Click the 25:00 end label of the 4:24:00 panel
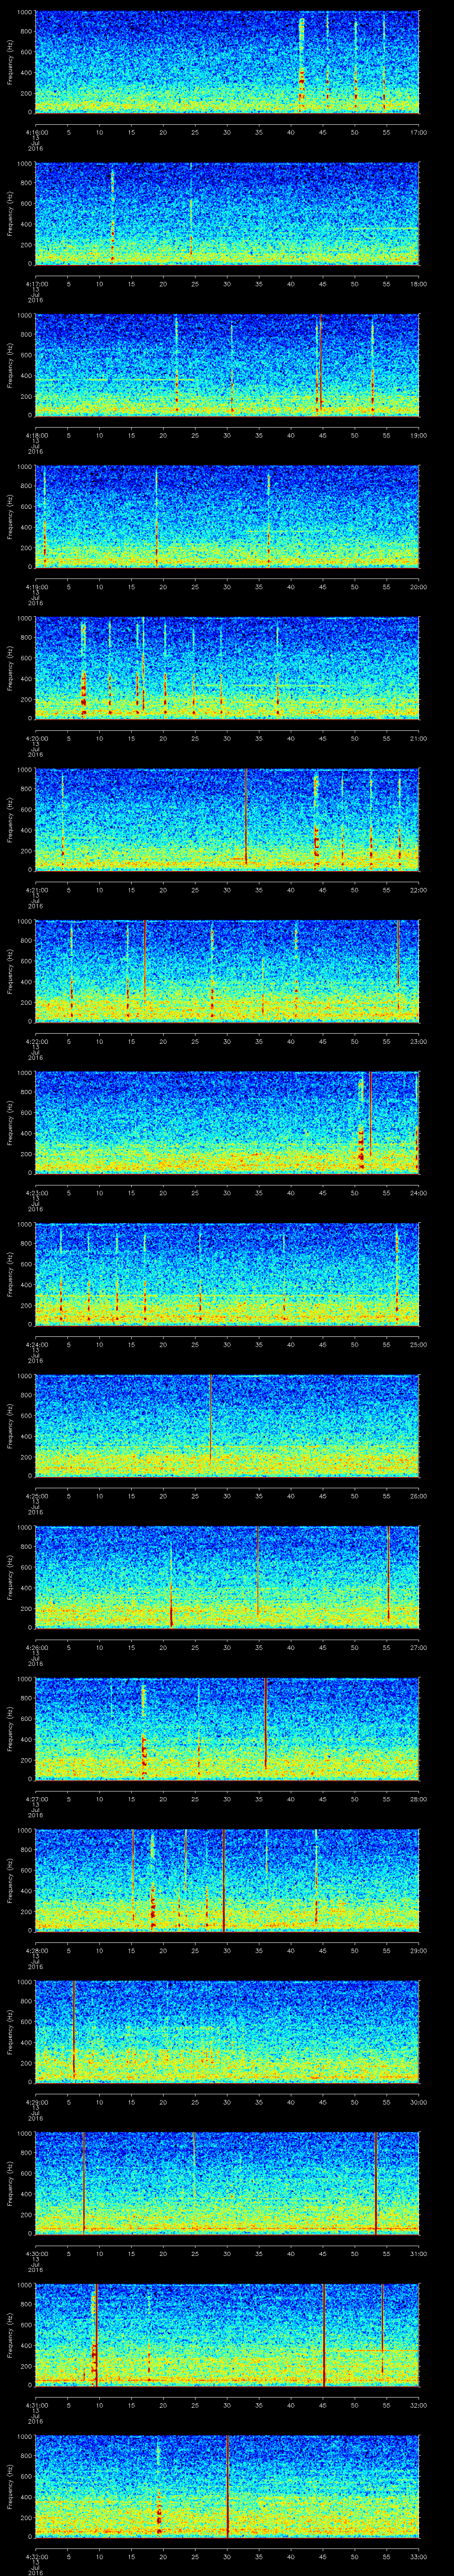Viewport: 454px width, 2576px height. point(418,1344)
